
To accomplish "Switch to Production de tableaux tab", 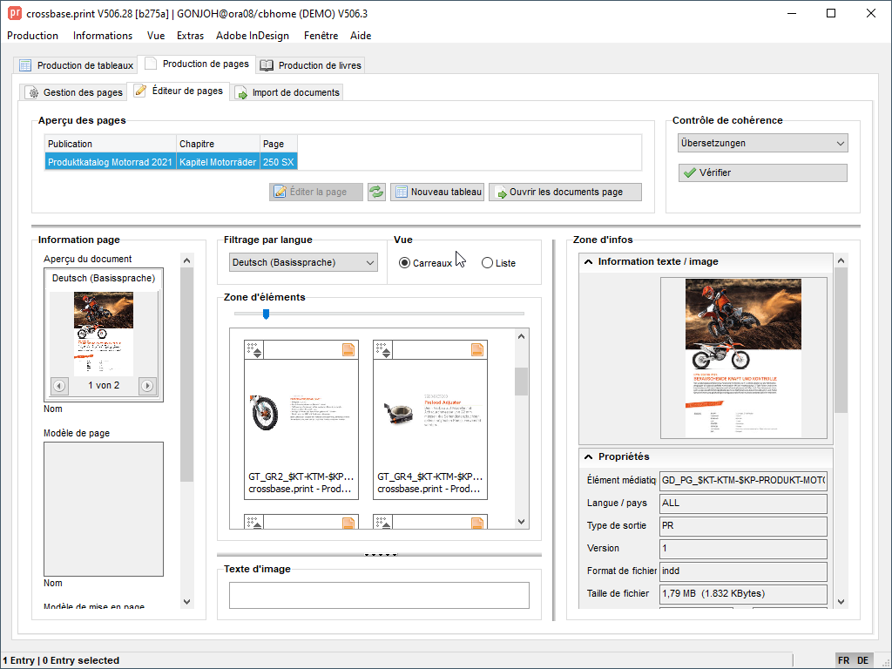I will click(x=76, y=65).
